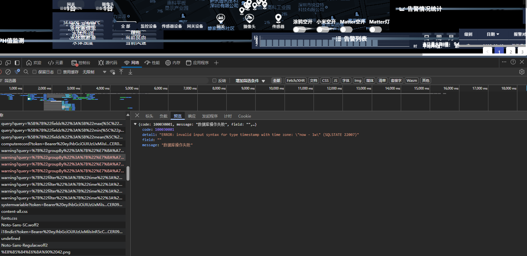This screenshot has width=527, height=256.
Task: Close the DevTools panel
Action: (x=522, y=62)
